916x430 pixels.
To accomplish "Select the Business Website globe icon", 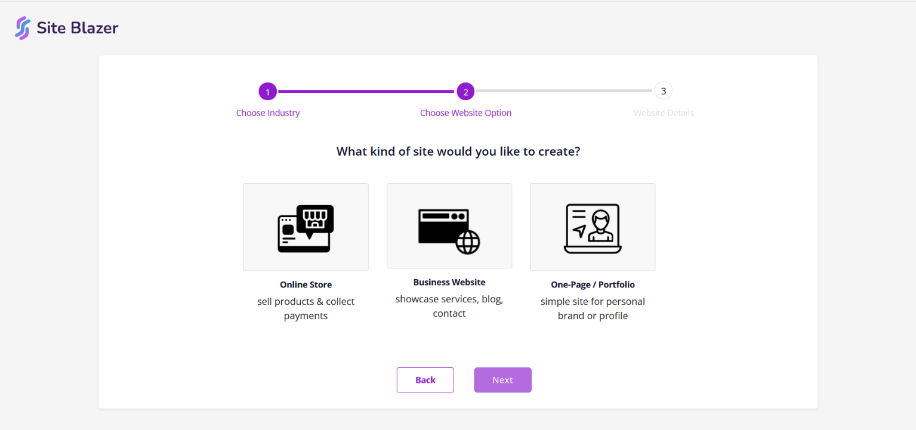I will pyautogui.click(x=449, y=231).
